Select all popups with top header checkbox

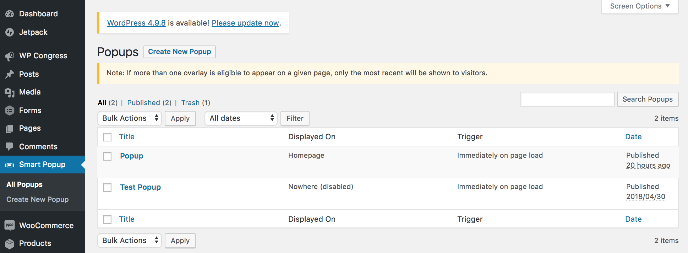(x=107, y=137)
